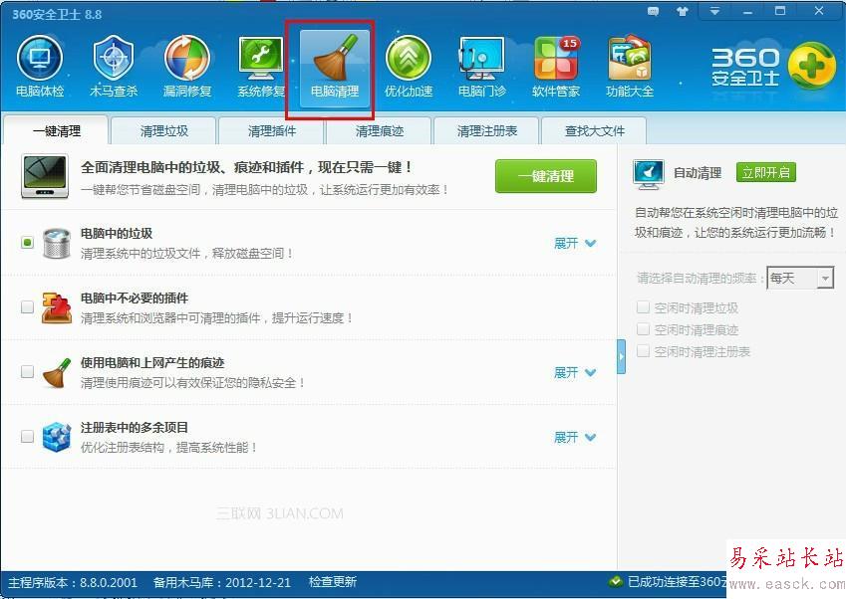
Task: Click the 立即开启 auto-clean button
Action: click(x=765, y=173)
